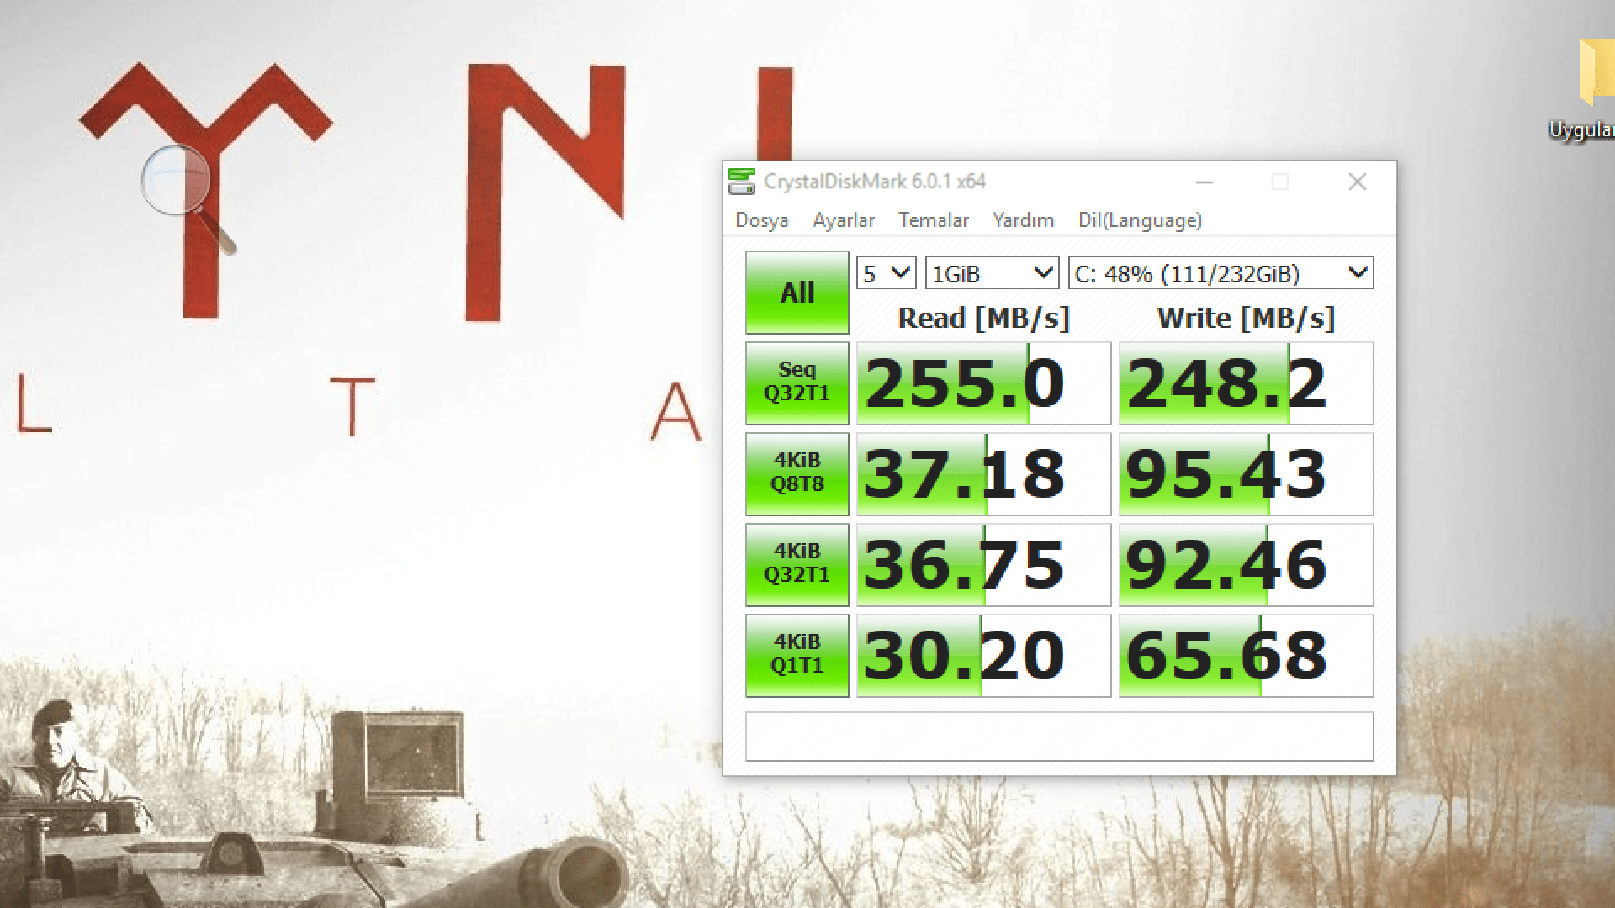
Task: Open the Dil(Language) menu
Action: tap(1140, 220)
